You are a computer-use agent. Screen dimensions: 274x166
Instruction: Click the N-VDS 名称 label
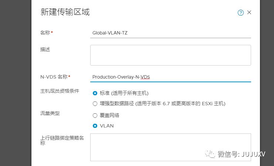click(x=54, y=77)
